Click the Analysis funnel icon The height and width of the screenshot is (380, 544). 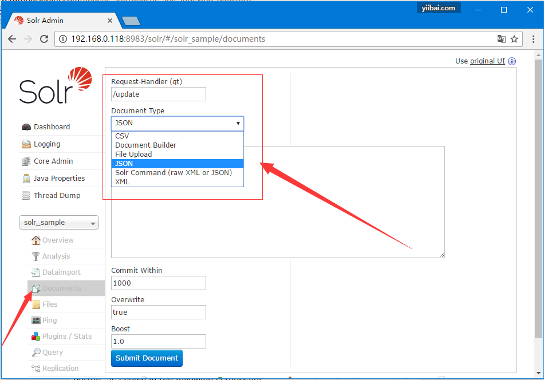click(36, 256)
